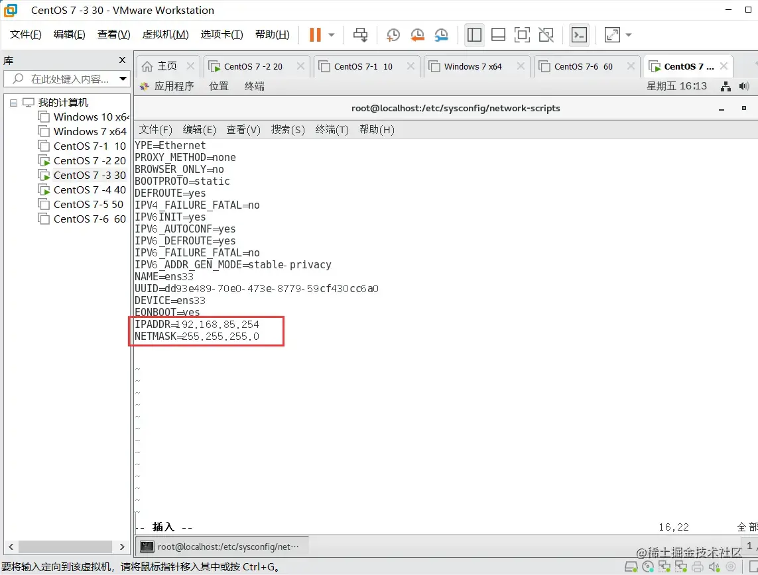Viewport: 758px width, 575px height.
Task: Toggle the thumbnail bar view icon
Action: 498,34
